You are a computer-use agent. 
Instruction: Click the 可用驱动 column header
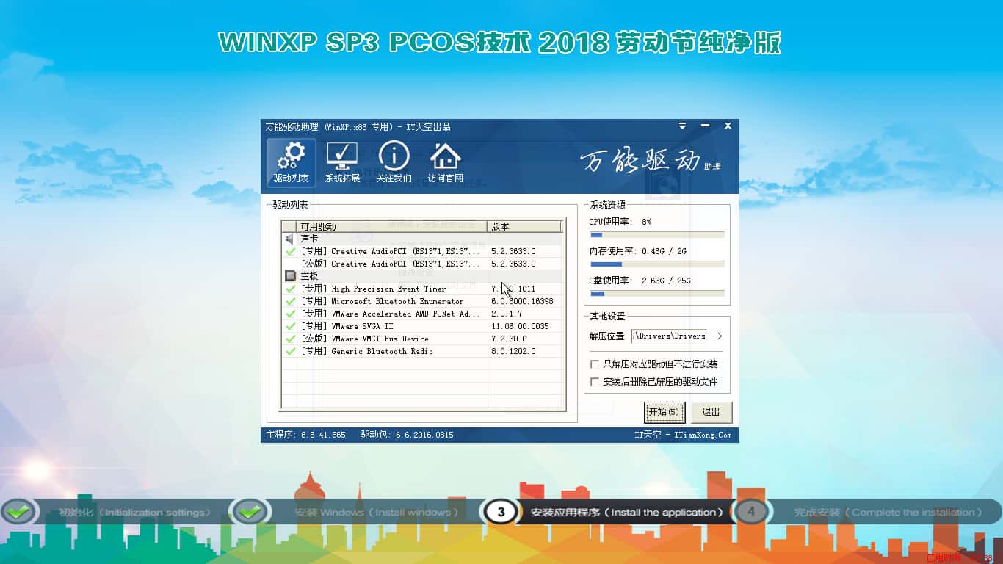pos(393,226)
